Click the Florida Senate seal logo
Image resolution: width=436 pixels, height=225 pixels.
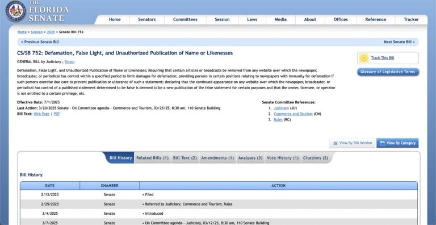pos(15,11)
